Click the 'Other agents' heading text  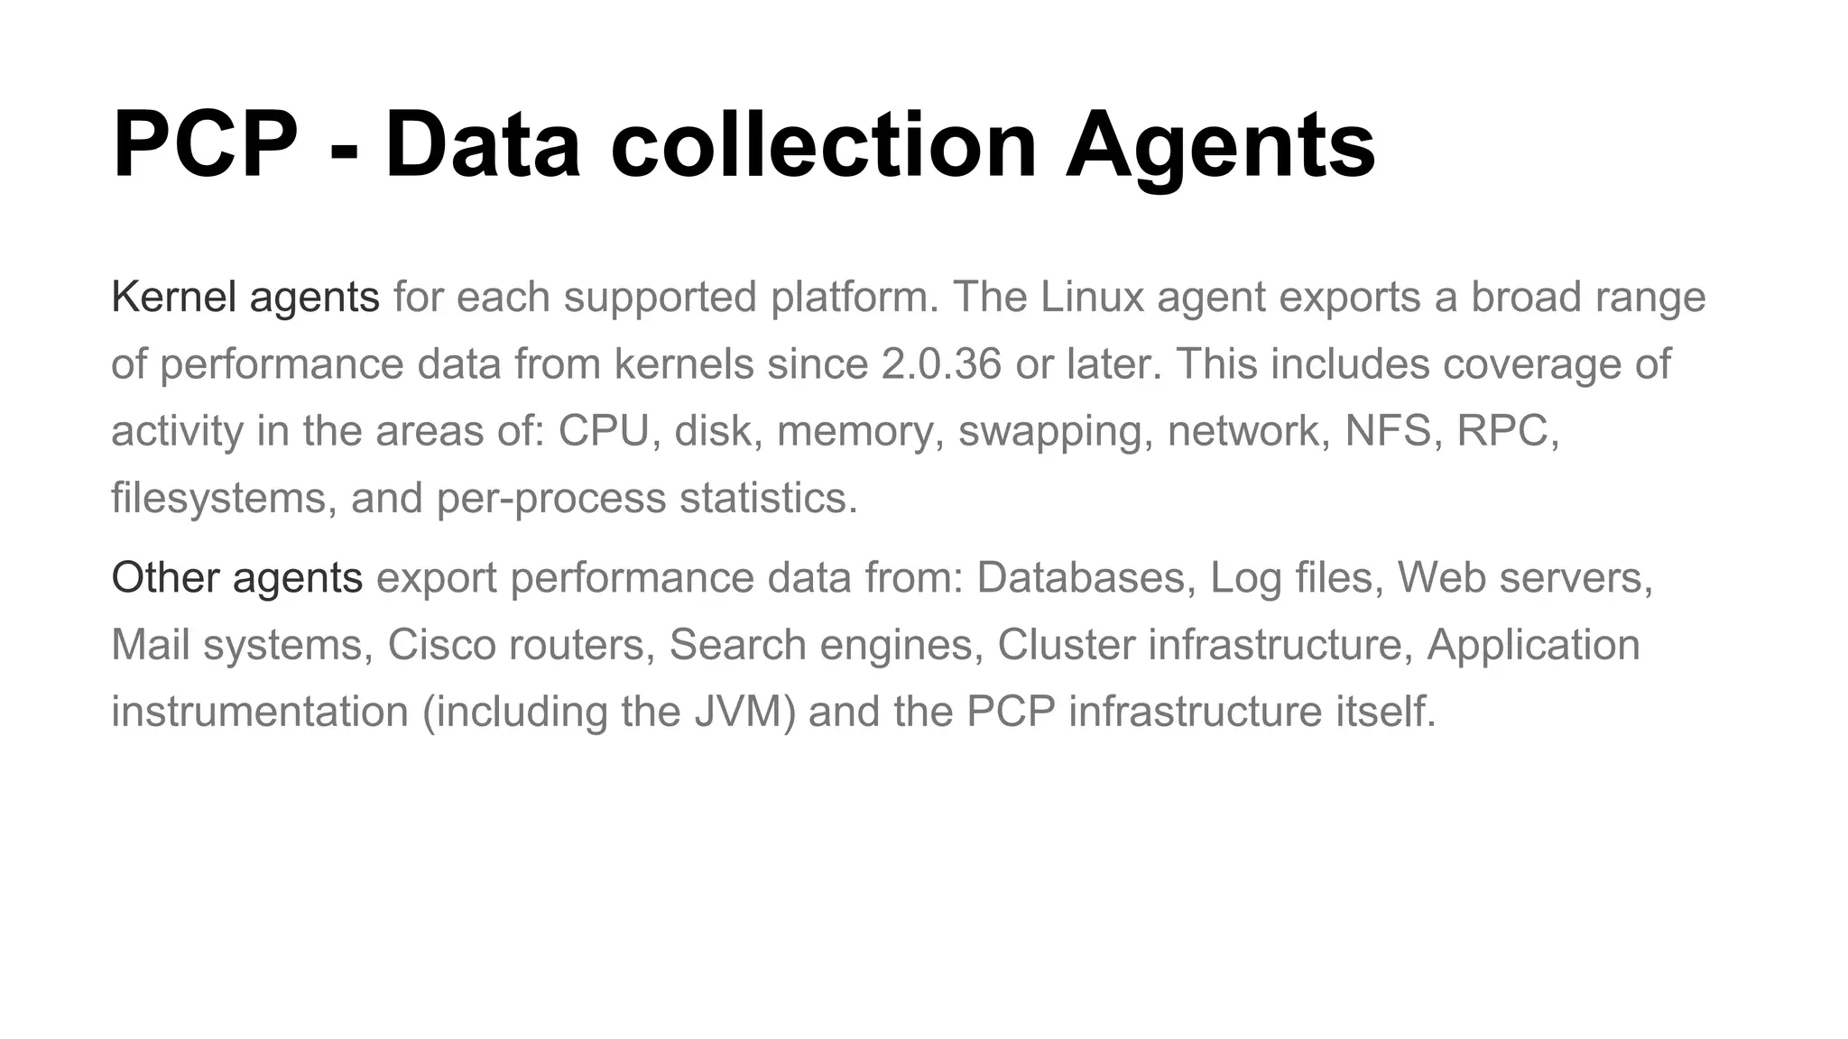[x=237, y=579]
